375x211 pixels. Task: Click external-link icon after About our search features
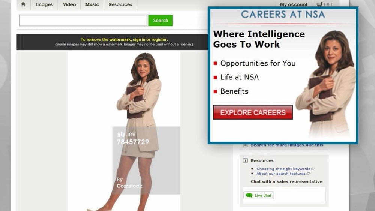(x=308, y=174)
